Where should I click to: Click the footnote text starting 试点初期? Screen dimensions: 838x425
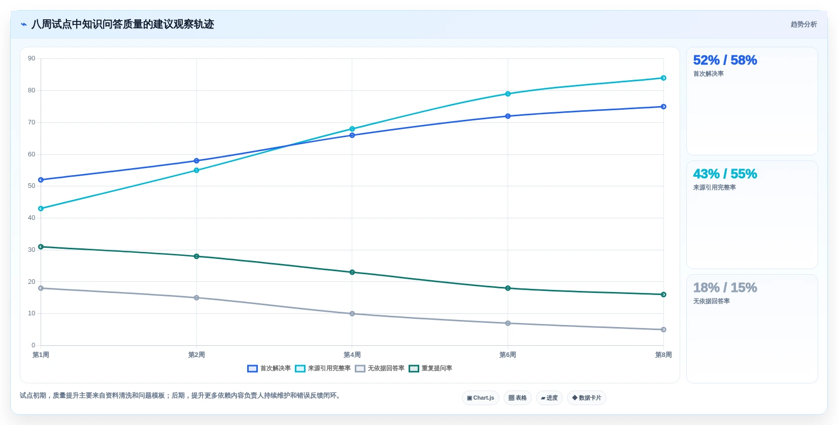(x=181, y=396)
